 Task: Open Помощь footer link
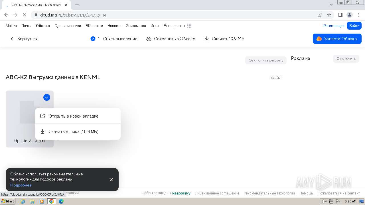click(x=306, y=193)
